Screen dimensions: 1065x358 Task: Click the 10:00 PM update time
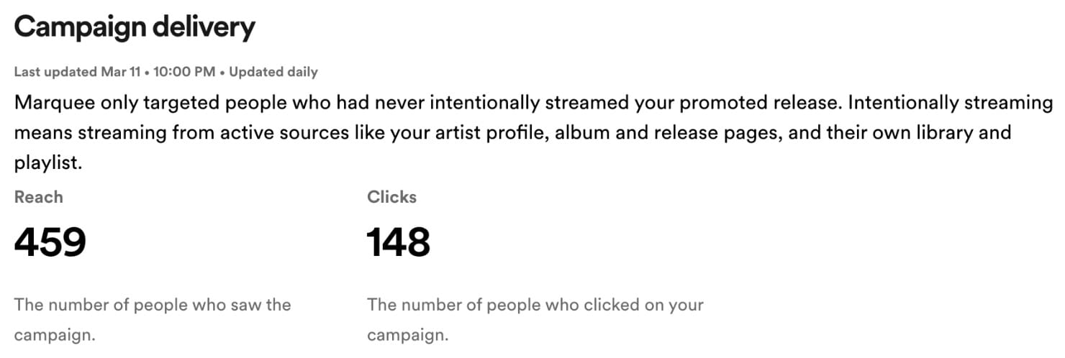[183, 72]
